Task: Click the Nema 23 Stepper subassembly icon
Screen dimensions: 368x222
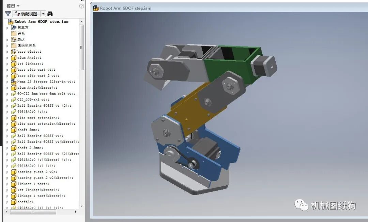Action: click(14, 82)
